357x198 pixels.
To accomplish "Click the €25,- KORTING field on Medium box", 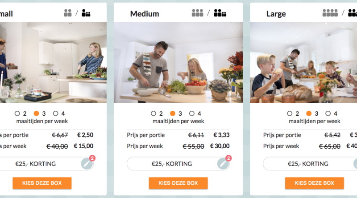I will click(172, 164).
